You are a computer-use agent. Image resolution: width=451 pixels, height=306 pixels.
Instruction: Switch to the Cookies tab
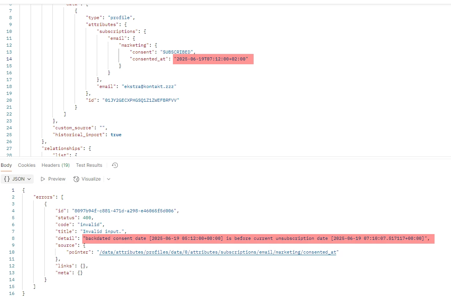point(26,165)
